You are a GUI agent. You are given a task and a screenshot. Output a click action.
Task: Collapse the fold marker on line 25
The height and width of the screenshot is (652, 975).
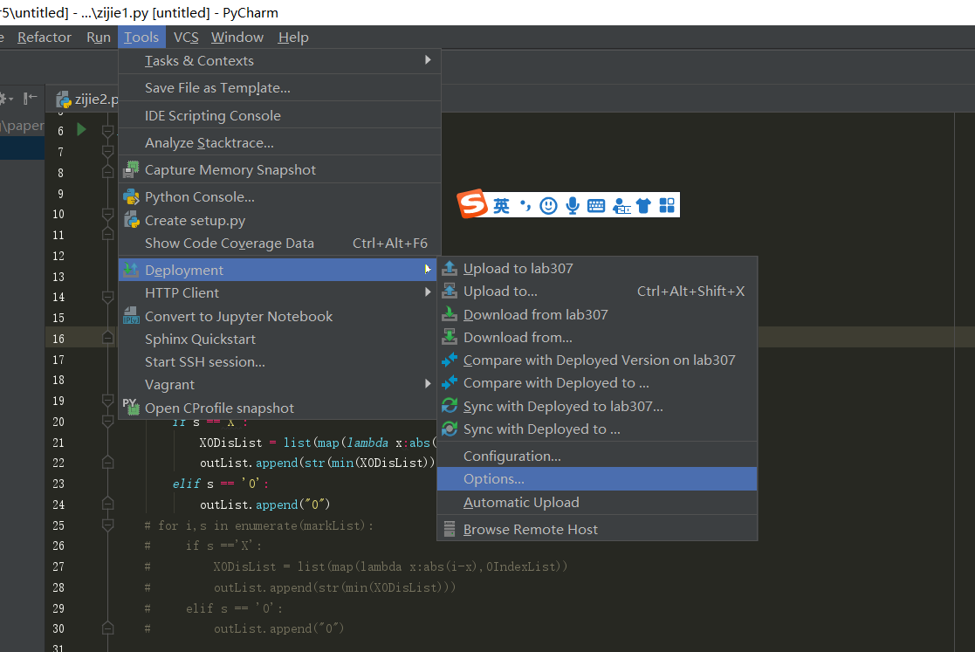click(x=107, y=525)
